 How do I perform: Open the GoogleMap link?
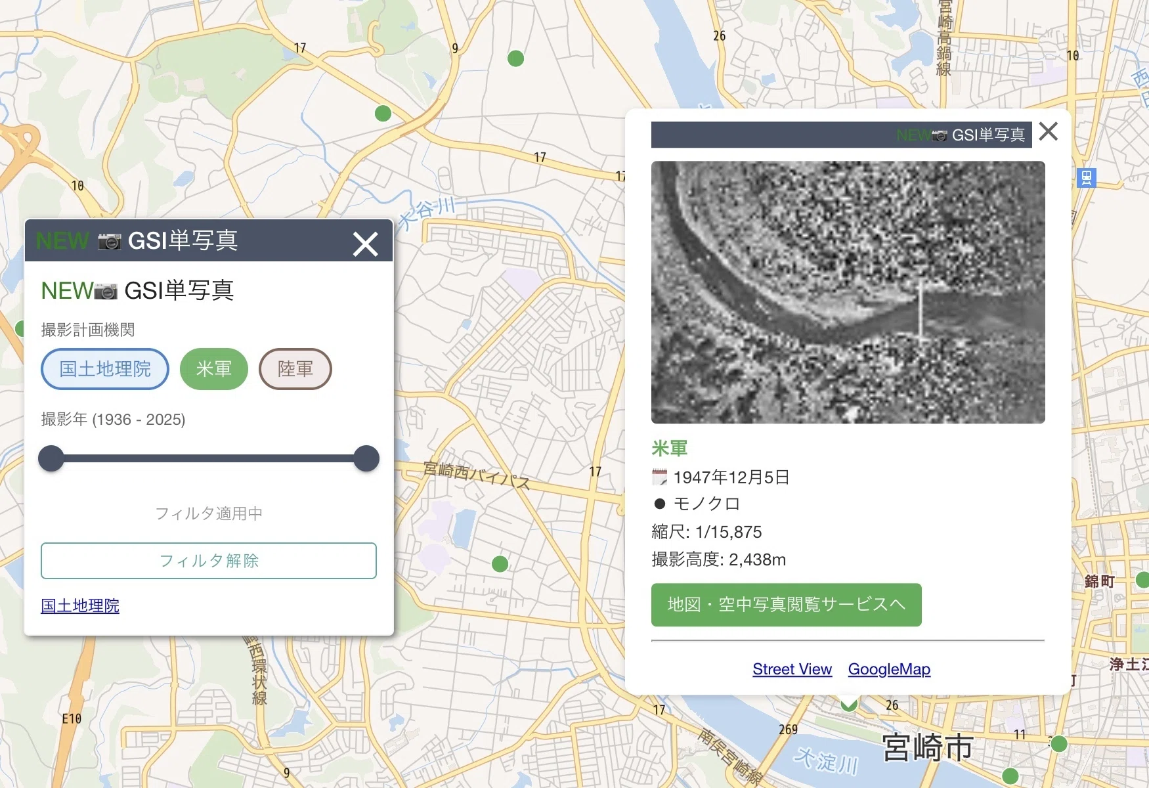click(889, 669)
